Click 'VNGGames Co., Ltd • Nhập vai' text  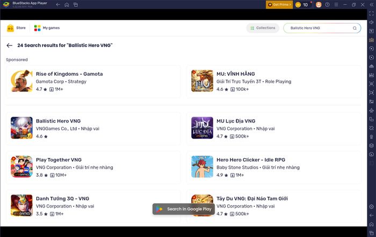pyautogui.click(x=68, y=128)
